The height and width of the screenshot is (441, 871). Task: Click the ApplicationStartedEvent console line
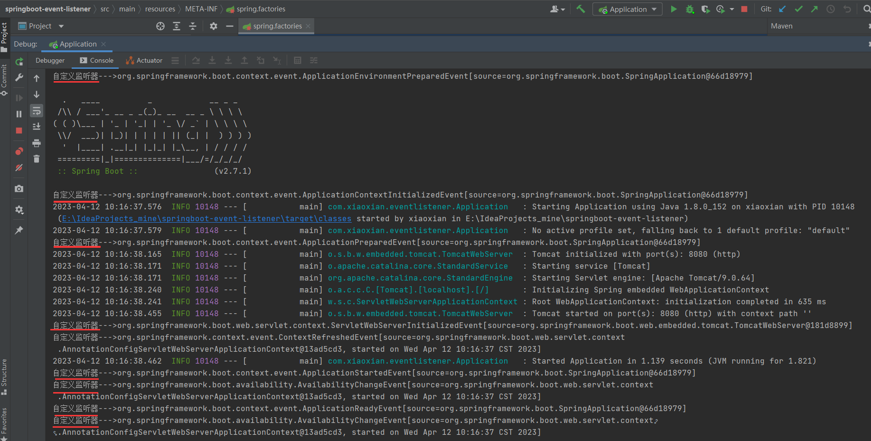pyautogui.click(x=374, y=373)
